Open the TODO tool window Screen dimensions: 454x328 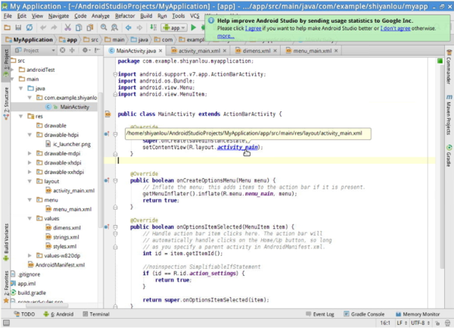pos(24,314)
